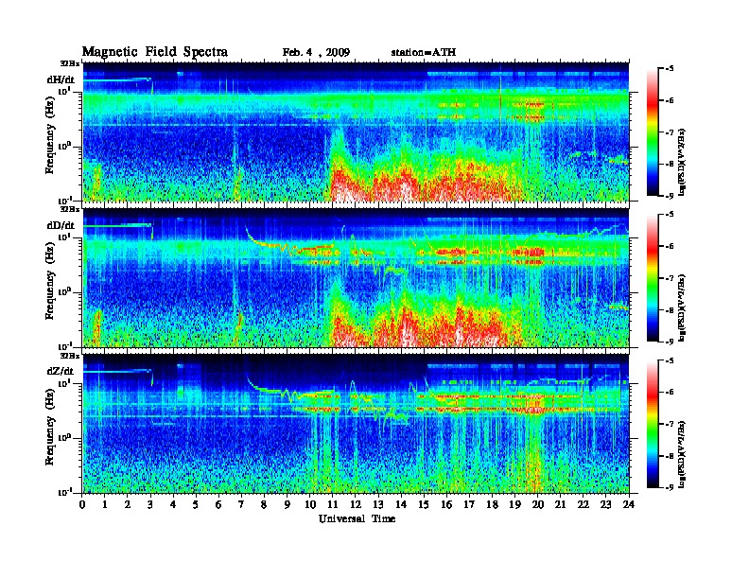Click the "station=ATH" label
The width and height of the screenshot is (749, 579).
pyautogui.click(x=424, y=52)
